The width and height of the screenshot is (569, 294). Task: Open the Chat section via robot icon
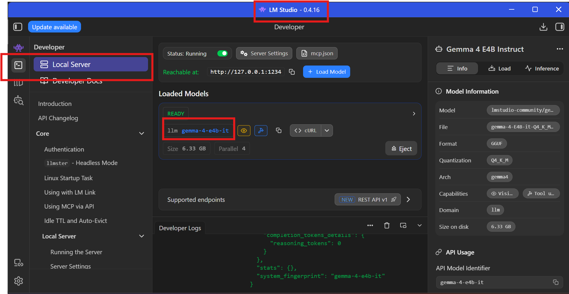pos(18,48)
